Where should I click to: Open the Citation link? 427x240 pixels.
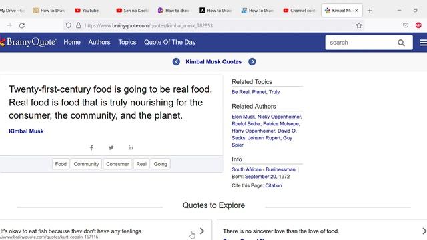274,185
